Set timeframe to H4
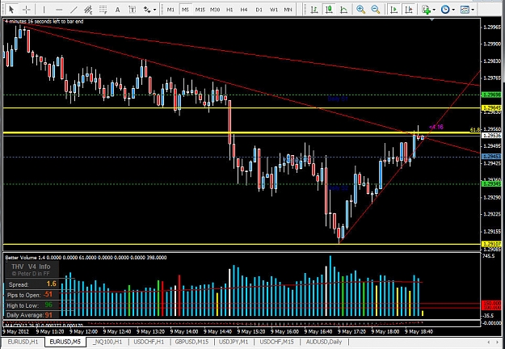 244,10
